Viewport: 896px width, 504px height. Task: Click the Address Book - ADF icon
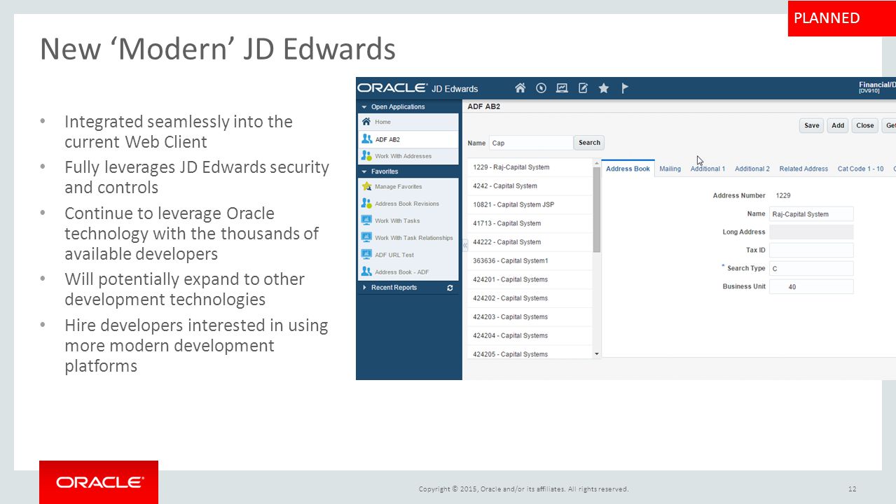366,272
